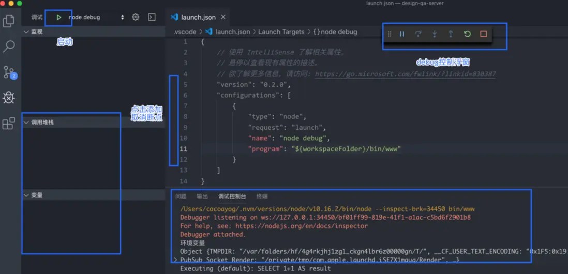Grab the debug toolbar drag handle

tap(390, 34)
